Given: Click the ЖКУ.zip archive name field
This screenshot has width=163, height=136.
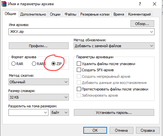Looking at the screenshot, I should pos(81,32).
